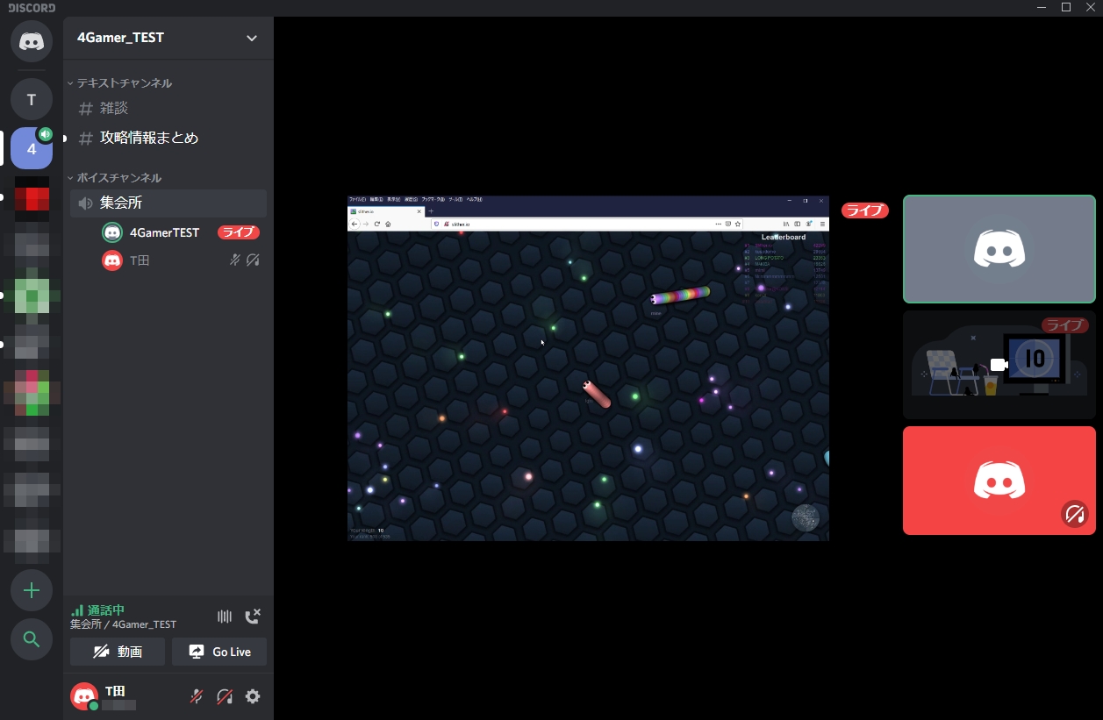Open user settings gear

click(x=253, y=696)
